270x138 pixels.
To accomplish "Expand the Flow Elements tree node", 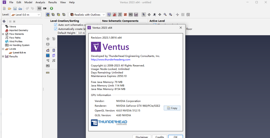I will click(3, 34).
